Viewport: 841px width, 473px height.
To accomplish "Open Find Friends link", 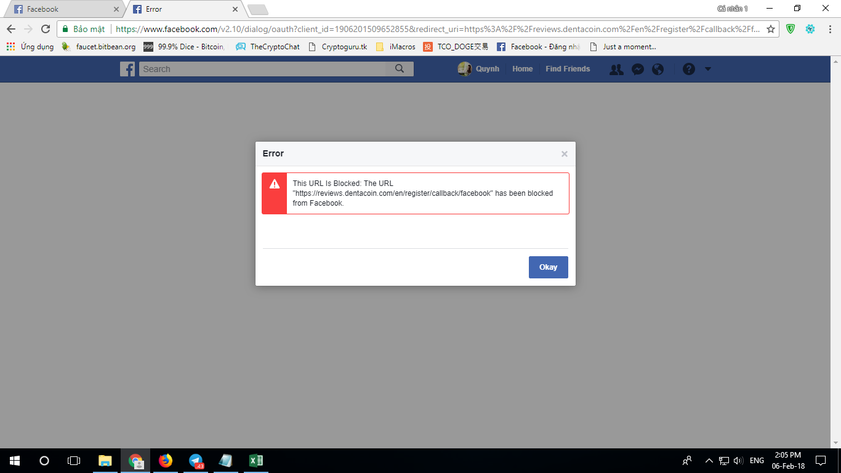I will pyautogui.click(x=568, y=69).
